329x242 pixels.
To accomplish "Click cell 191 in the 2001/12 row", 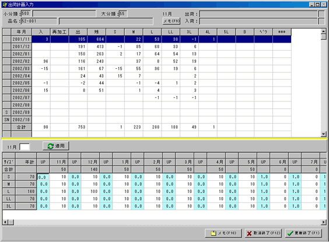I will pos(78,47).
